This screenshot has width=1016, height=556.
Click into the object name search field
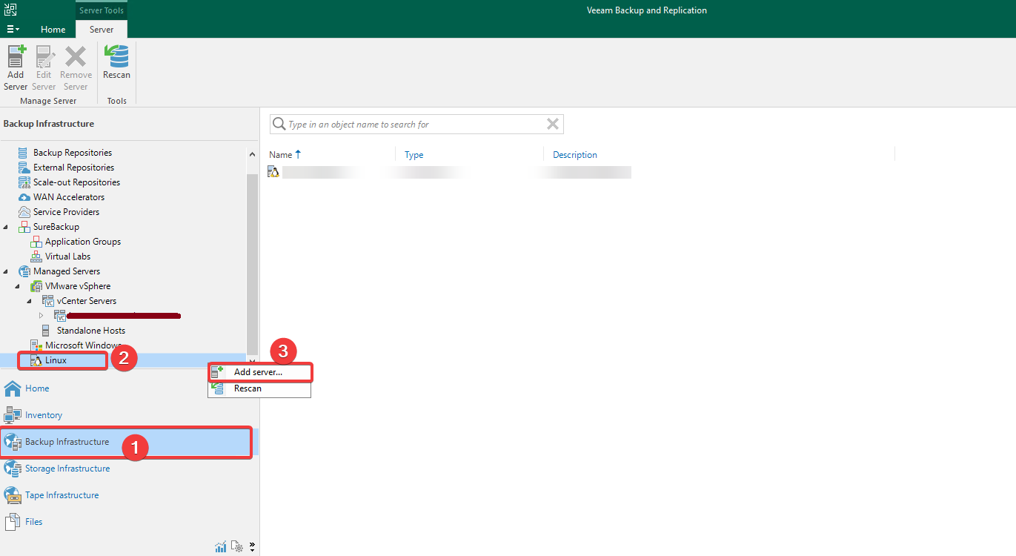pyautogui.click(x=415, y=125)
